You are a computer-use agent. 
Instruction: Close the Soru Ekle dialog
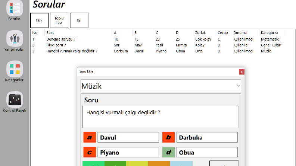(x=242, y=72)
